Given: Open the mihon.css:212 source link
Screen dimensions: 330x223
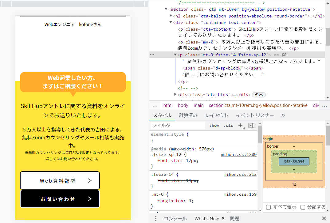Looking at the screenshot, I should (240, 174).
